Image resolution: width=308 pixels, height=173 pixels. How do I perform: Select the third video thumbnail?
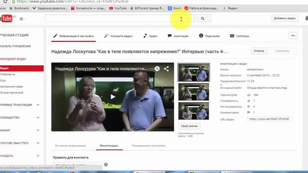point(193,111)
